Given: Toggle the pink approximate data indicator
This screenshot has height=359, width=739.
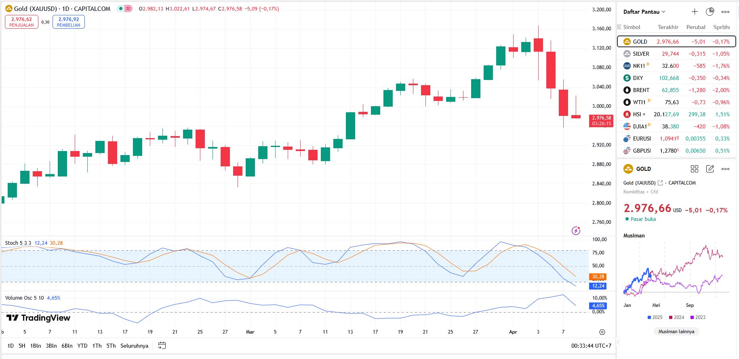Looking at the screenshot, I should click(128, 8).
